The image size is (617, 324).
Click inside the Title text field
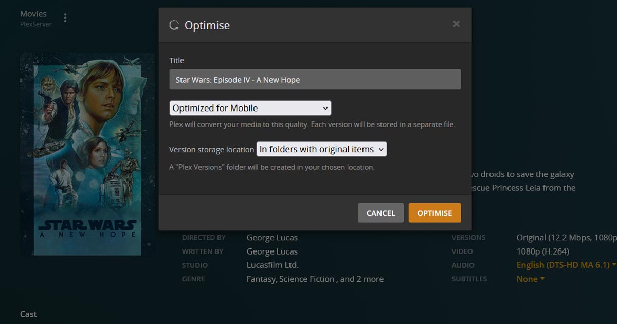[315, 79]
